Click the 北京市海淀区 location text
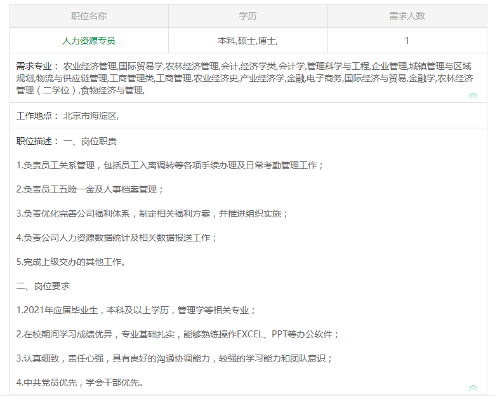 click(x=91, y=116)
